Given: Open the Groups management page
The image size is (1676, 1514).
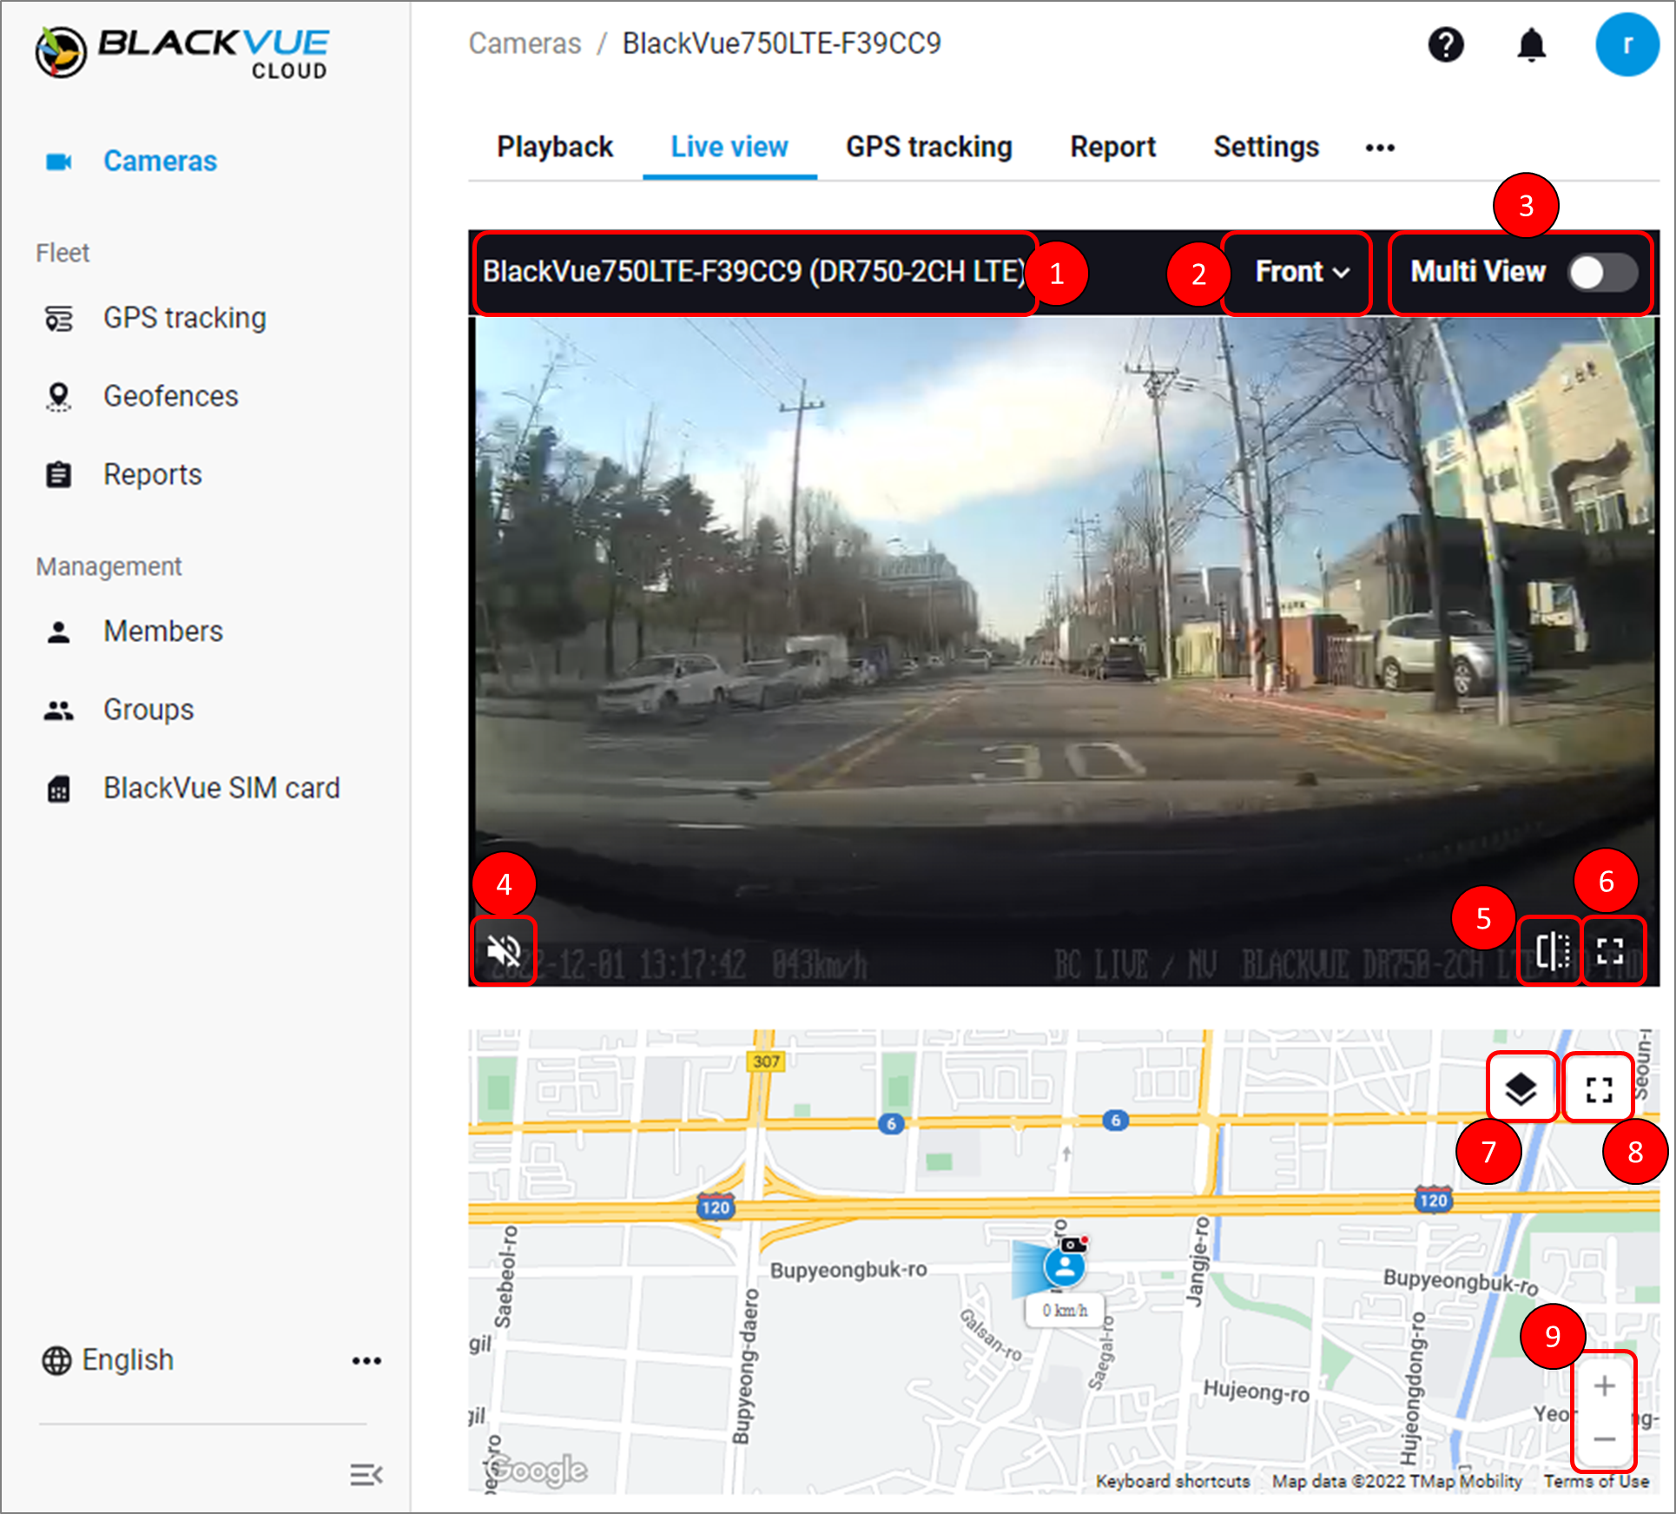Looking at the screenshot, I should coord(148,710).
